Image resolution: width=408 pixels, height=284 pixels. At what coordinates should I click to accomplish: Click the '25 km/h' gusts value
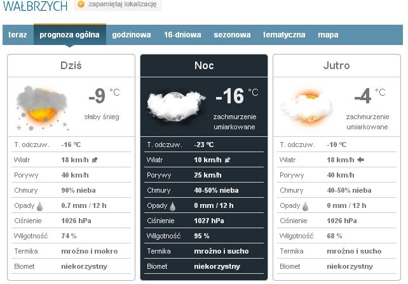208,175
